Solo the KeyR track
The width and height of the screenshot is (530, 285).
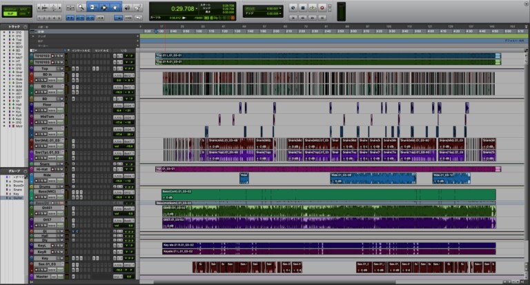(59, 252)
